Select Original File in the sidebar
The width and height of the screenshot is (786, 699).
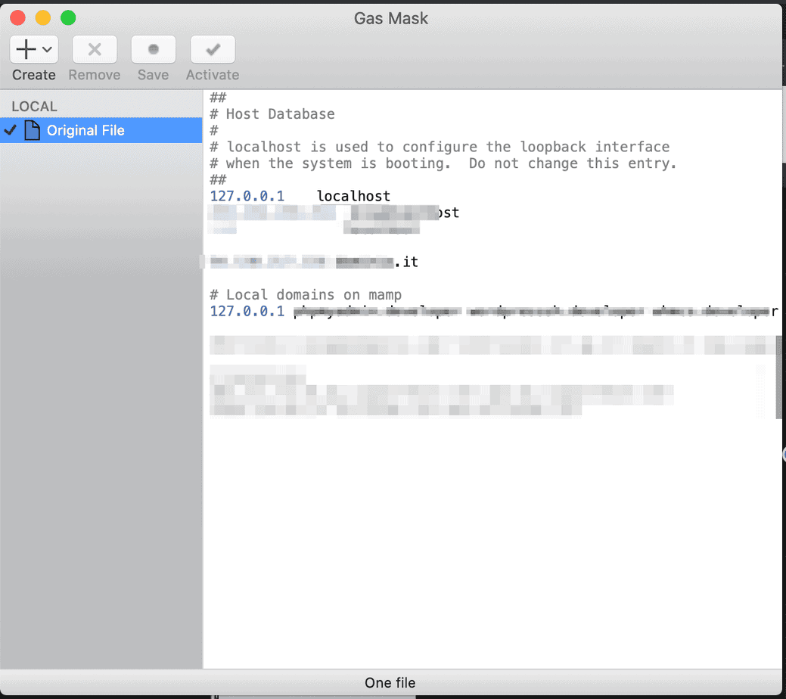[x=85, y=130]
